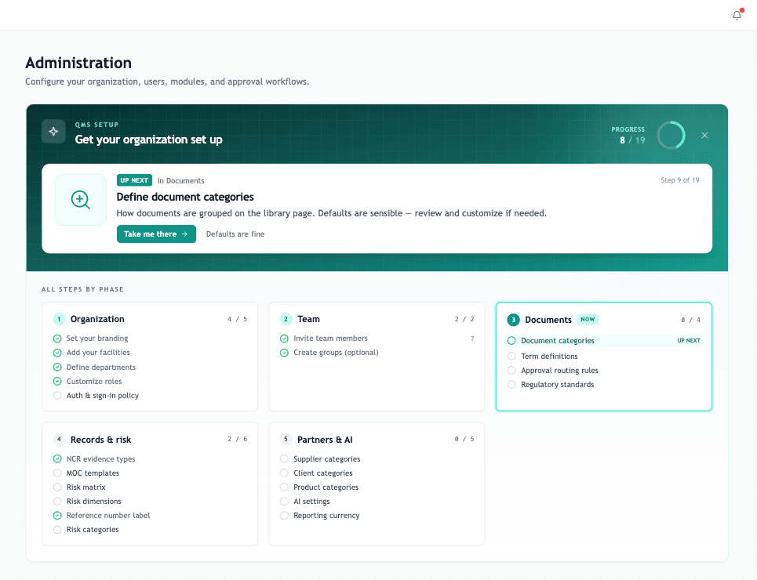Click the AI settings status circle
757x580 pixels.
(284, 502)
